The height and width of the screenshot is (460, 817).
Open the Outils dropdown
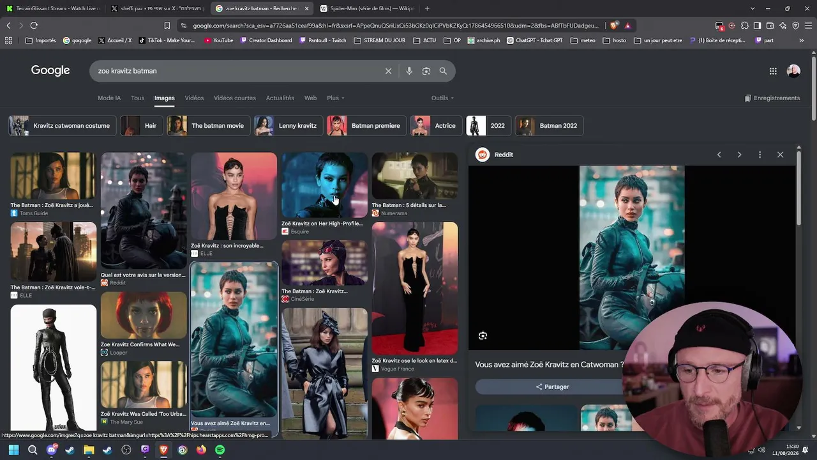[x=442, y=98]
